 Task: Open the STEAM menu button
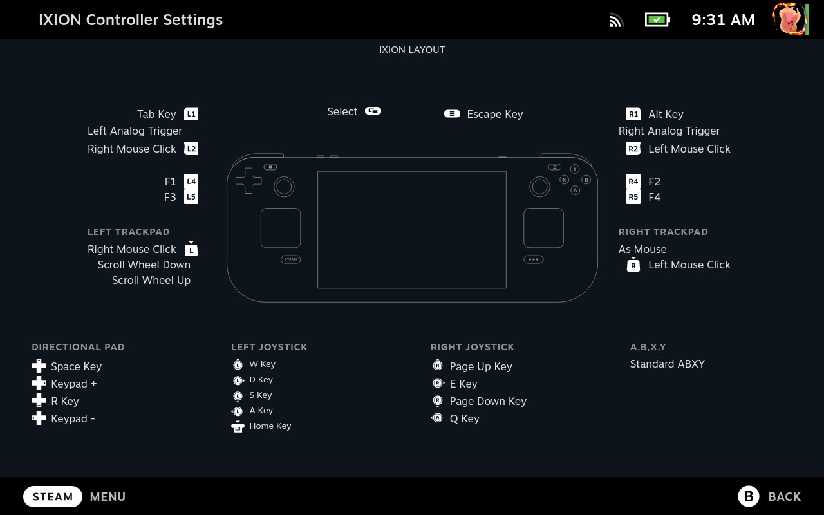click(x=53, y=497)
